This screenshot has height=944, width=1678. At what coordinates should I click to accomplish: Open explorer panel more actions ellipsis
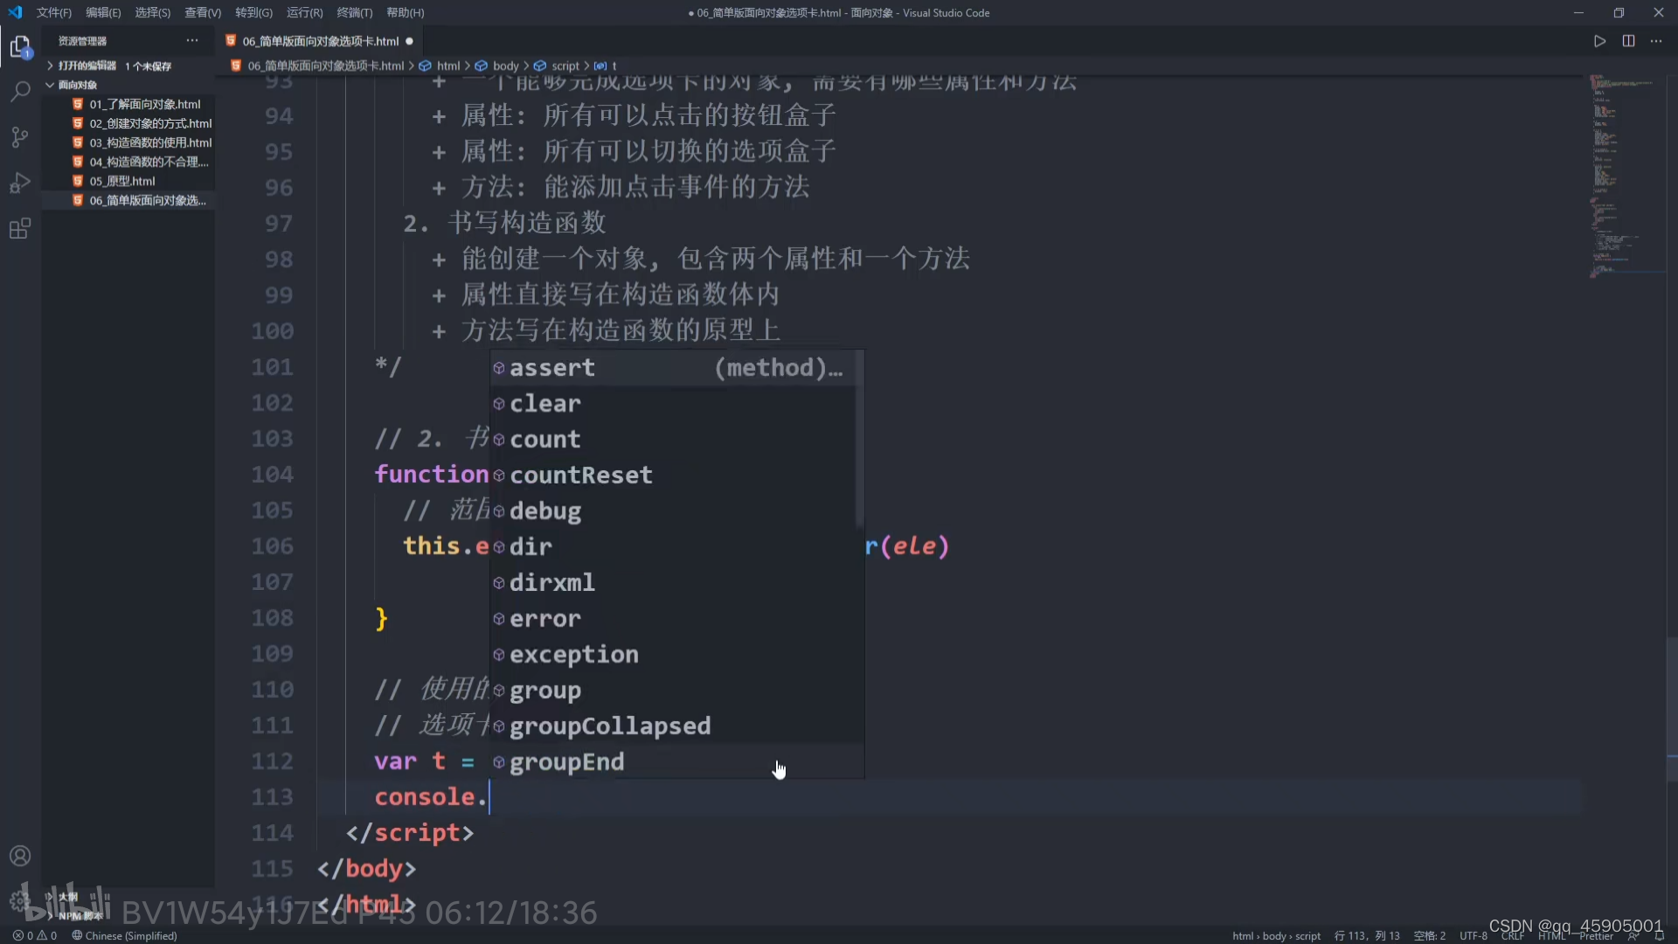(192, 41)
